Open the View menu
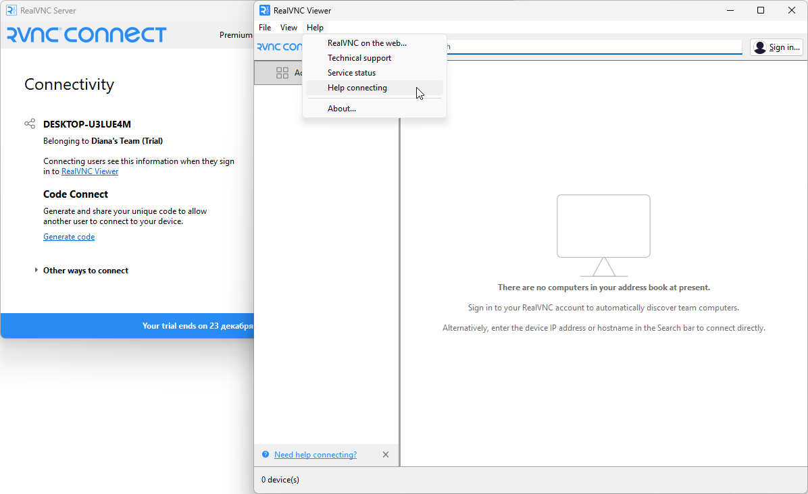The height and width of the screenshot is (494, 808). click(288, 28)
